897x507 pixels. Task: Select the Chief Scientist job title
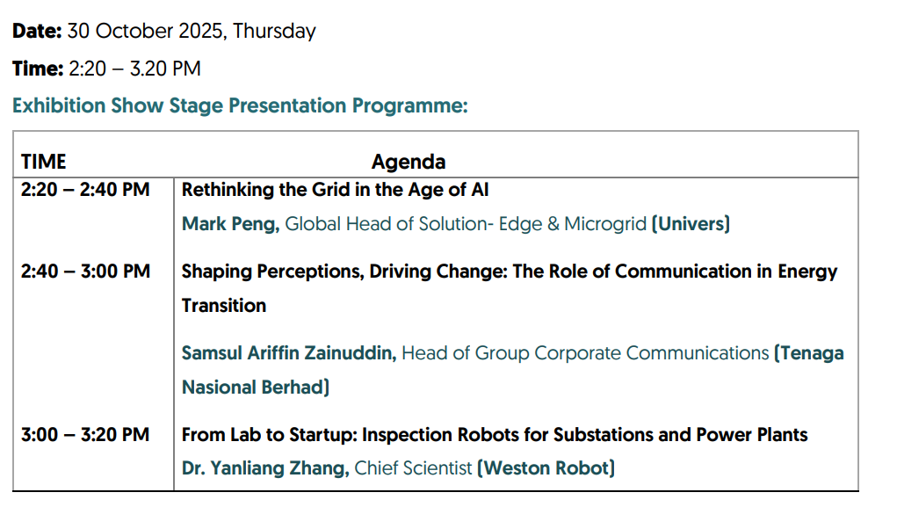[x=413, y=468]
